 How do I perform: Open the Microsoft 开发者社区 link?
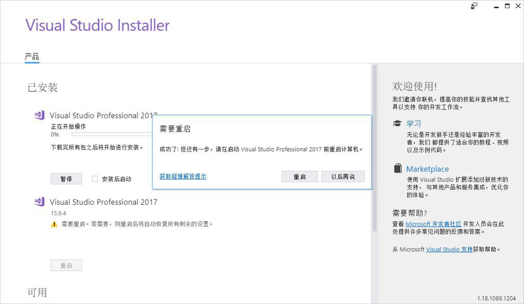click(x=433, y=224)
